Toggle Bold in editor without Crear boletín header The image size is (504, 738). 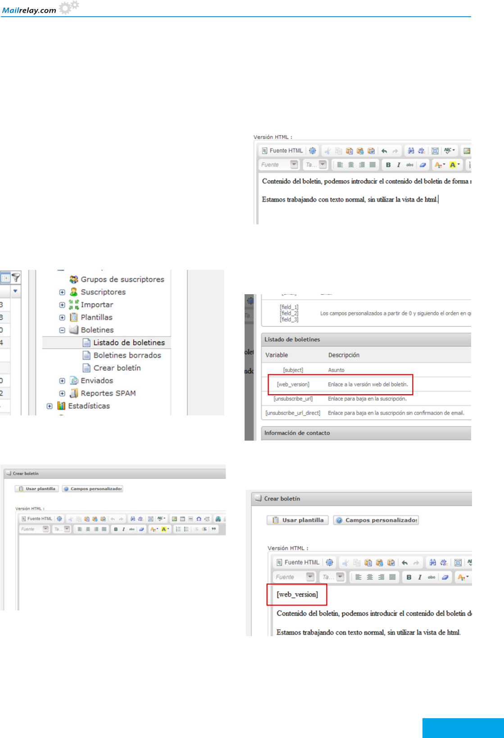point(388,165)
